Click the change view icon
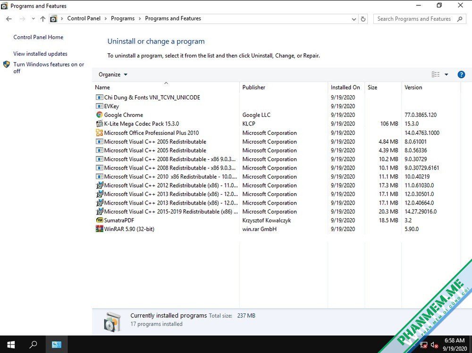472x353 pixels. pos(436,74)
